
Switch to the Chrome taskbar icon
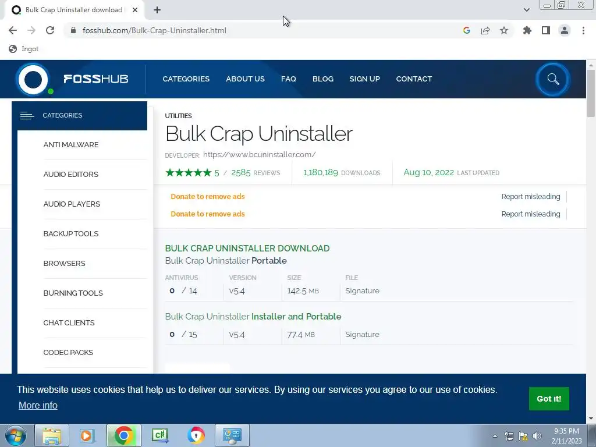123,435
